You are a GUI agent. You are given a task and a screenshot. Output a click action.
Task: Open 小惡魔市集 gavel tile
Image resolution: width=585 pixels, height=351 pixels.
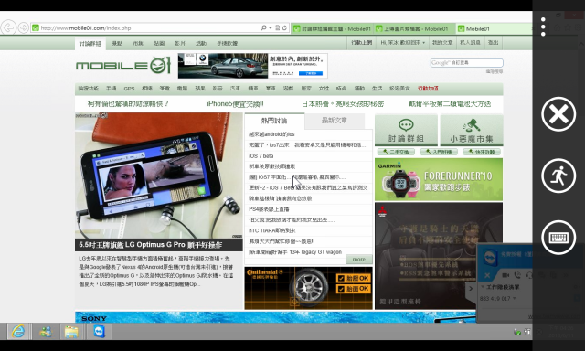(x=472, y=130)
